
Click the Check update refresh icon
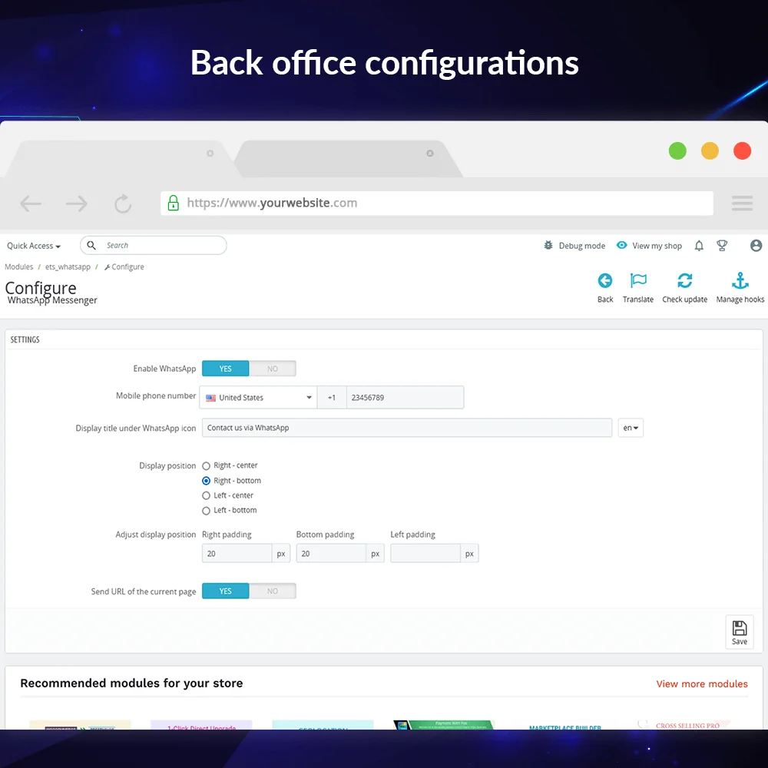click(684, 281)
